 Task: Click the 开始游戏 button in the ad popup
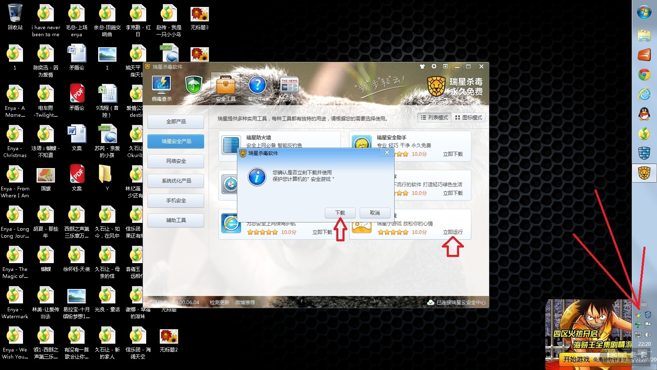(577, 360)
